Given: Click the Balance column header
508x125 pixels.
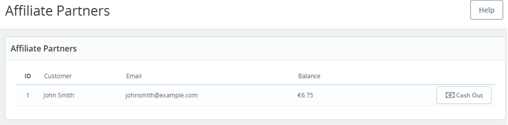Looking at the screenshot, I should click(x=309, y=76).
